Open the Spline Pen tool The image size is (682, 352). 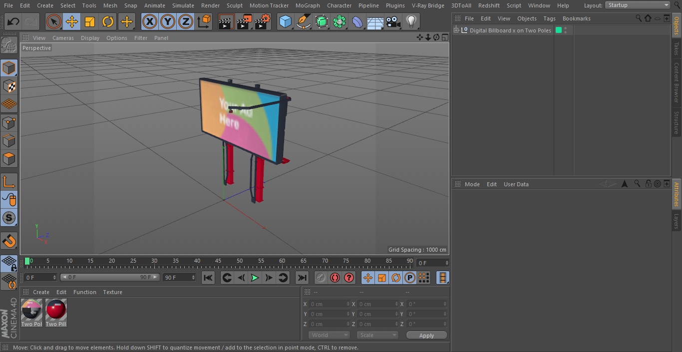[x=303, y=21]
